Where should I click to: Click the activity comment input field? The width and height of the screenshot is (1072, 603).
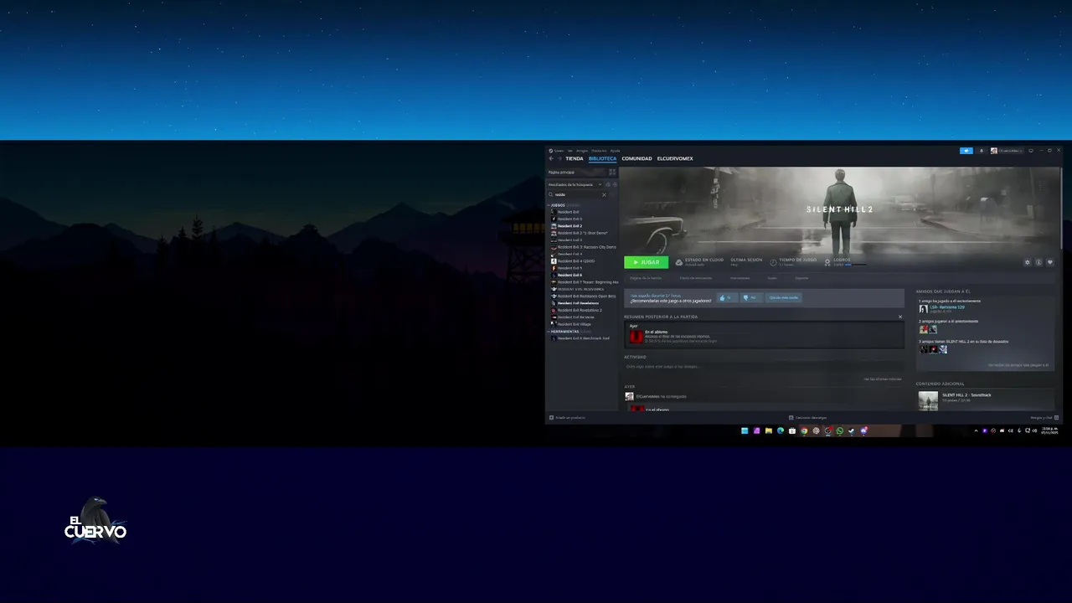pyautogui.click(x=764, y=366)
